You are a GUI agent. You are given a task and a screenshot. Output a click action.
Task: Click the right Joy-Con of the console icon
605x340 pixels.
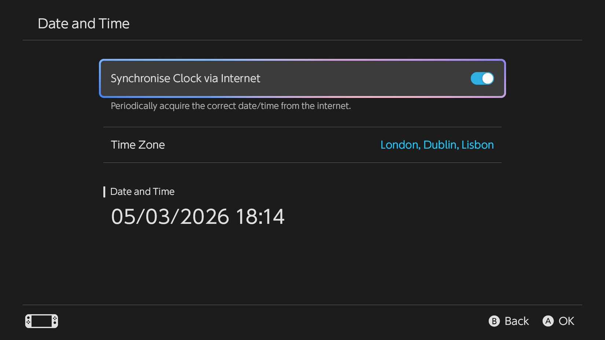pos(55,321)
